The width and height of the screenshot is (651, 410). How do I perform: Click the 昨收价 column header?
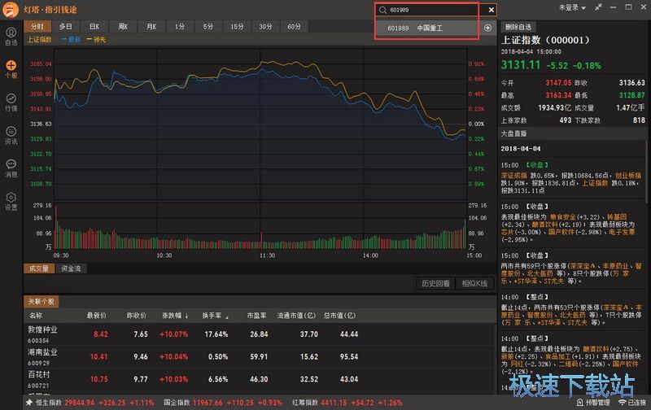pos(137,316)
